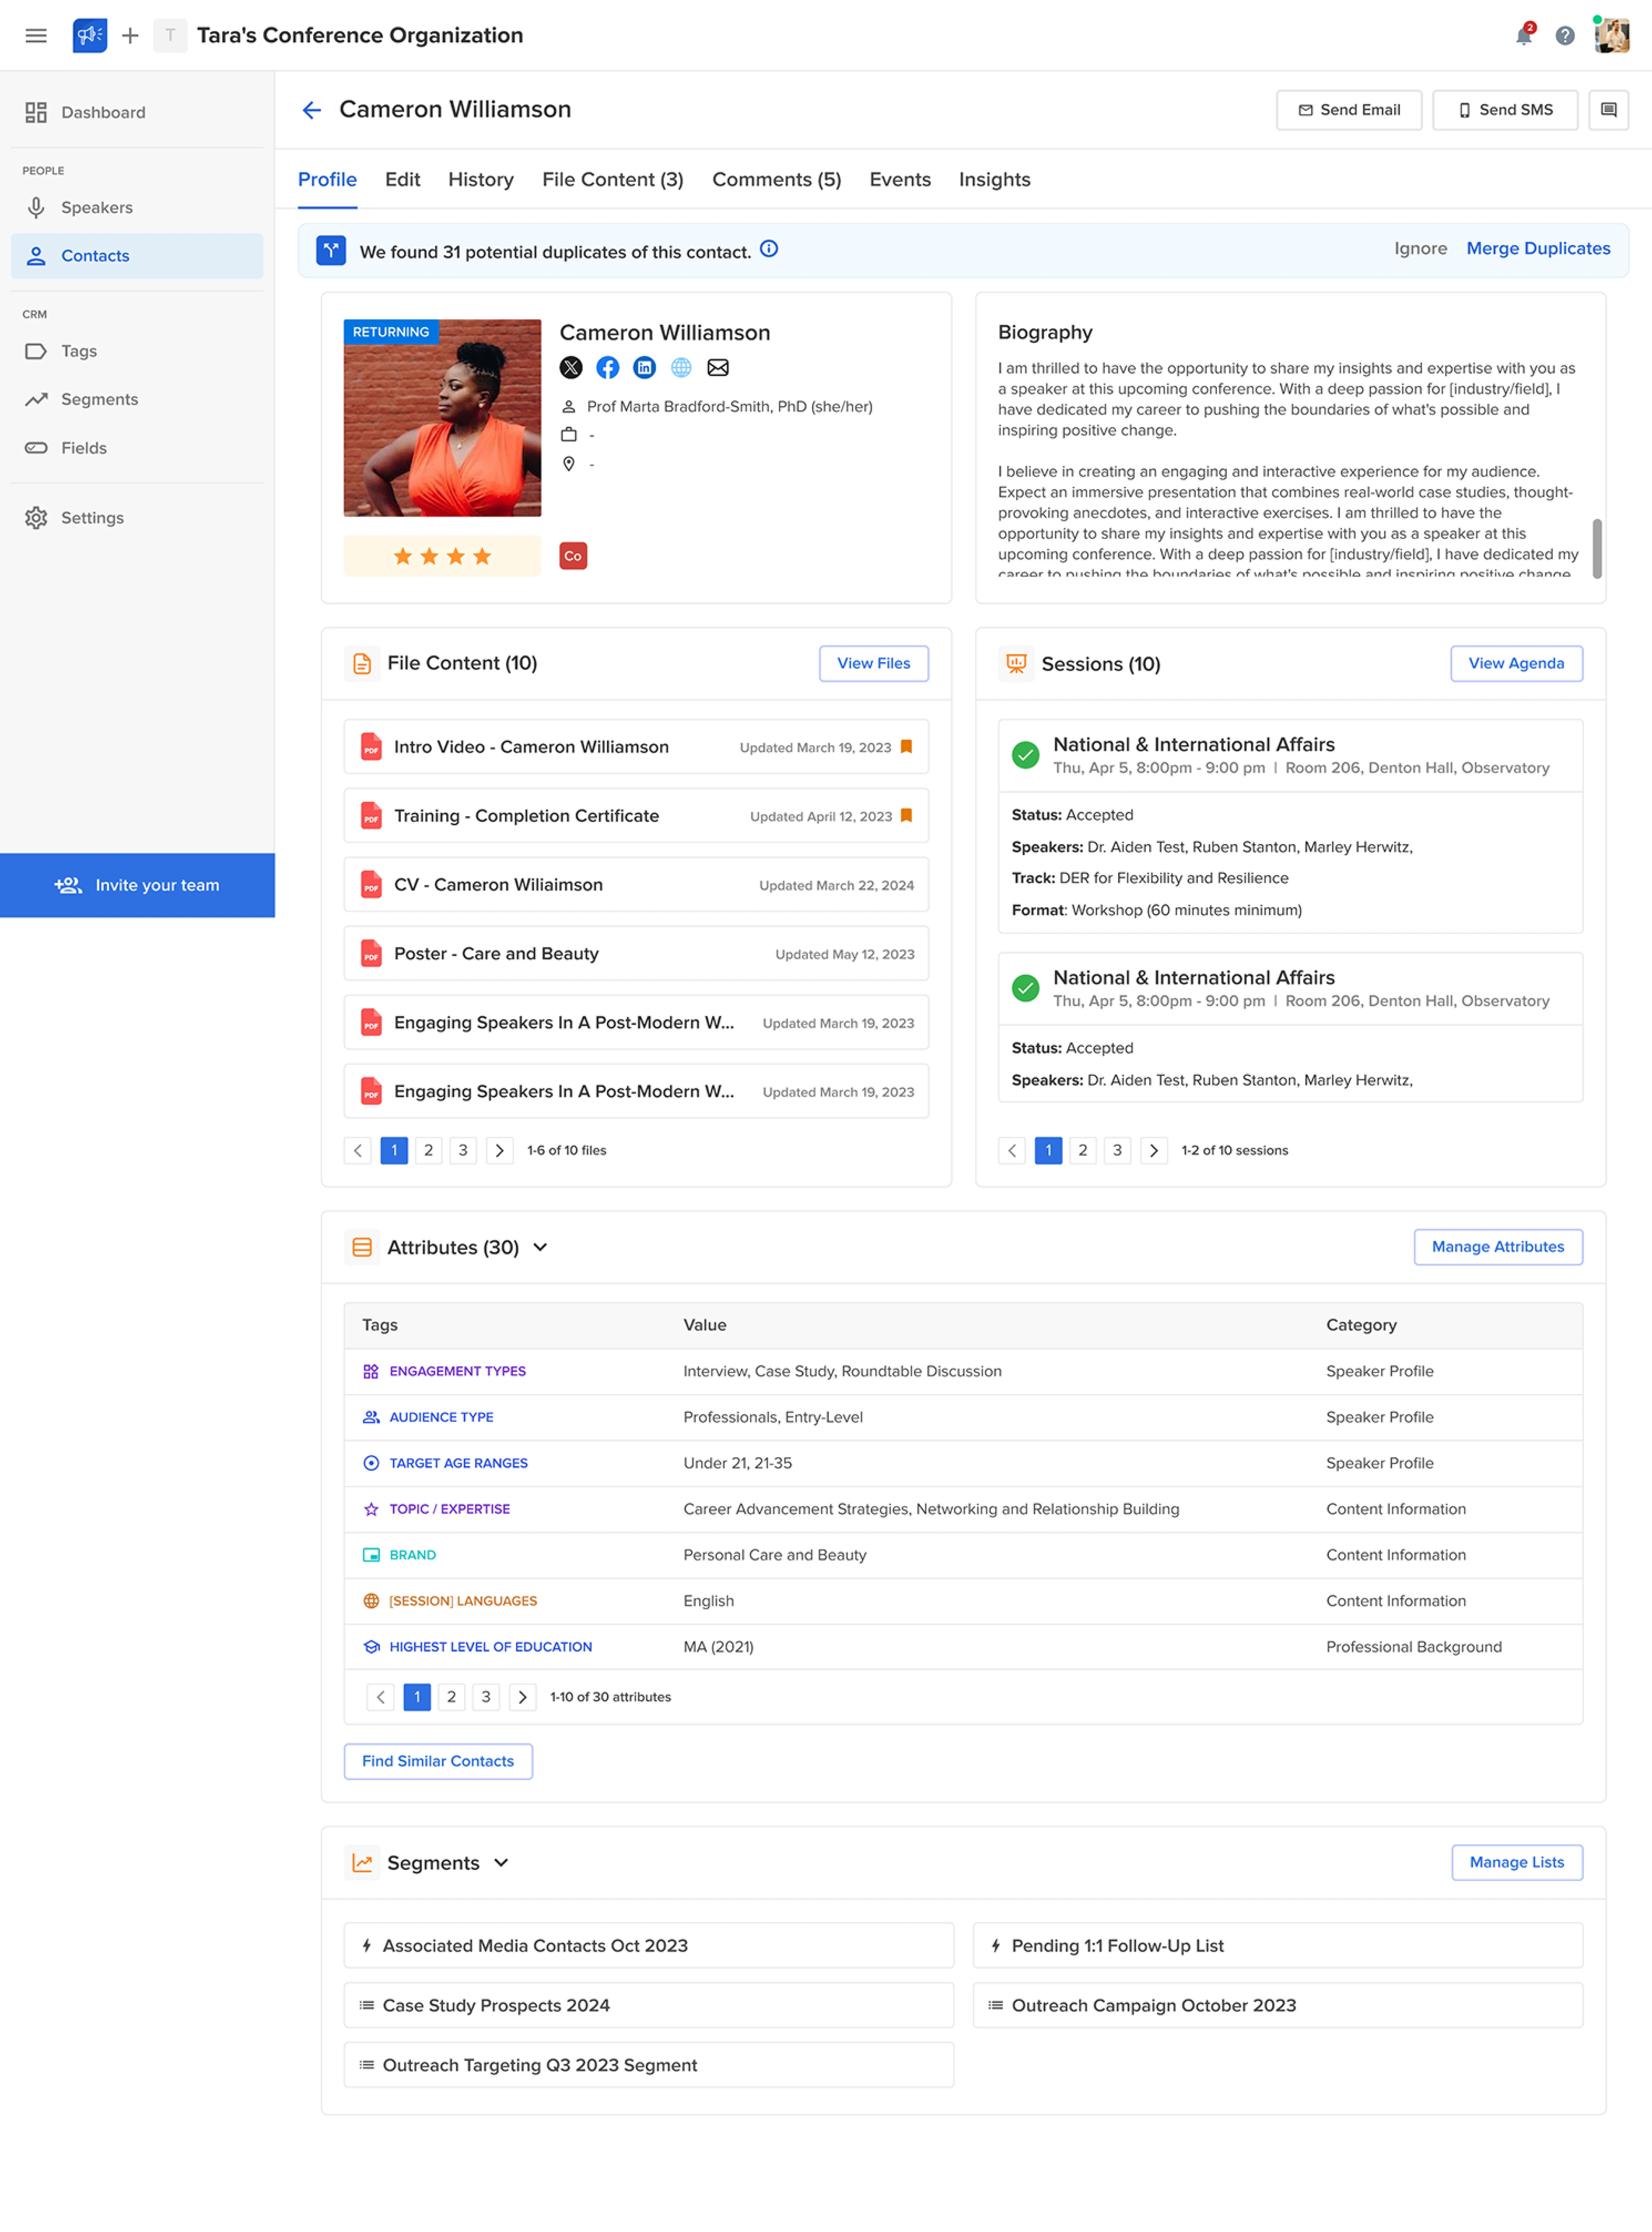
Task: Open the notifications bell
Action: (x=1523, y=36)
